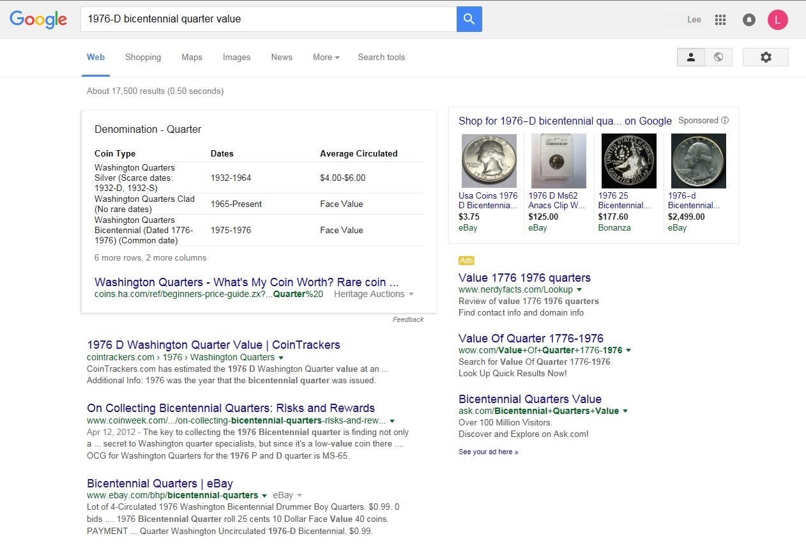Click into the search query field

(268, 19)
